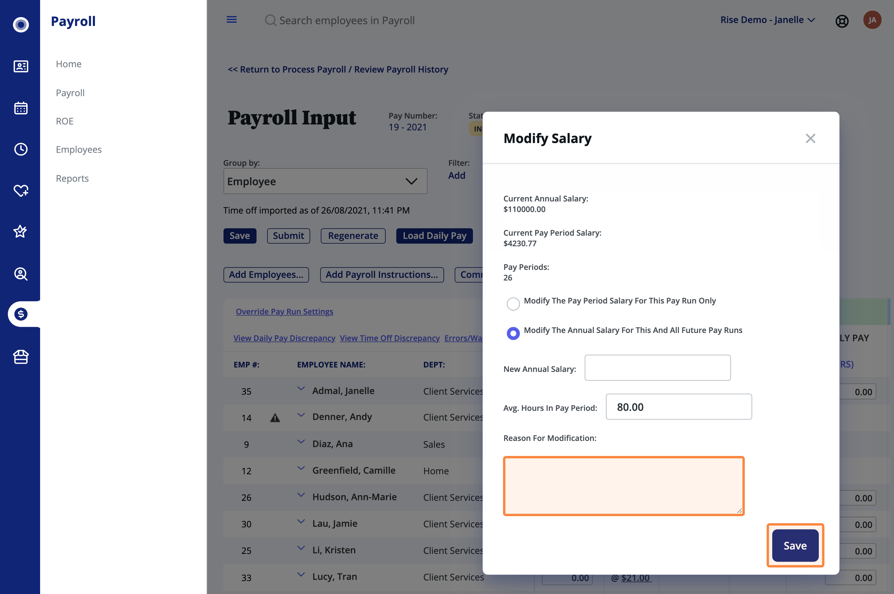Click the Pay Number 19 - 2021 text

point(407,127)
